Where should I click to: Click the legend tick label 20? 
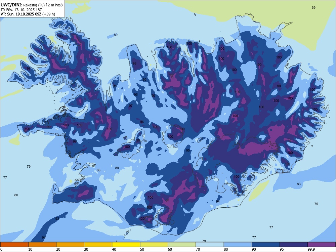[58, 249]
